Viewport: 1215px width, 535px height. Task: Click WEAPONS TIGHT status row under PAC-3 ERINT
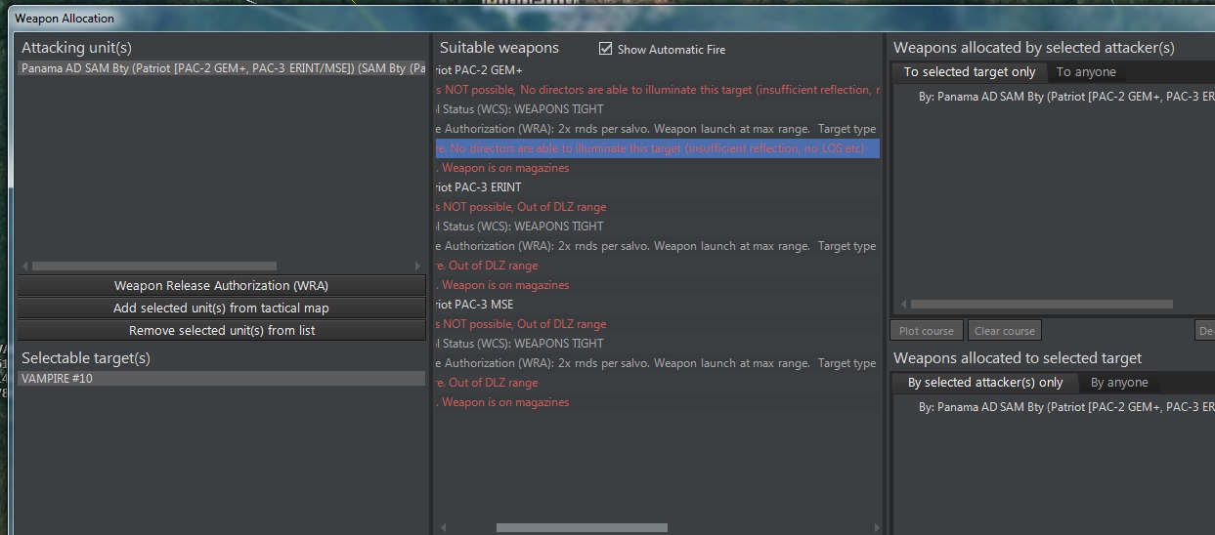point(657,226)
